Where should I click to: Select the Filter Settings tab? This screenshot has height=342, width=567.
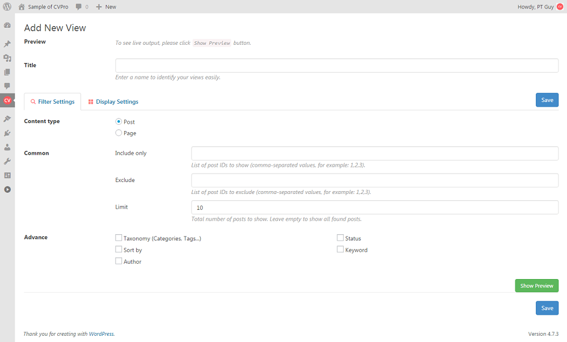pyautogui.click(x=53, y=102)
